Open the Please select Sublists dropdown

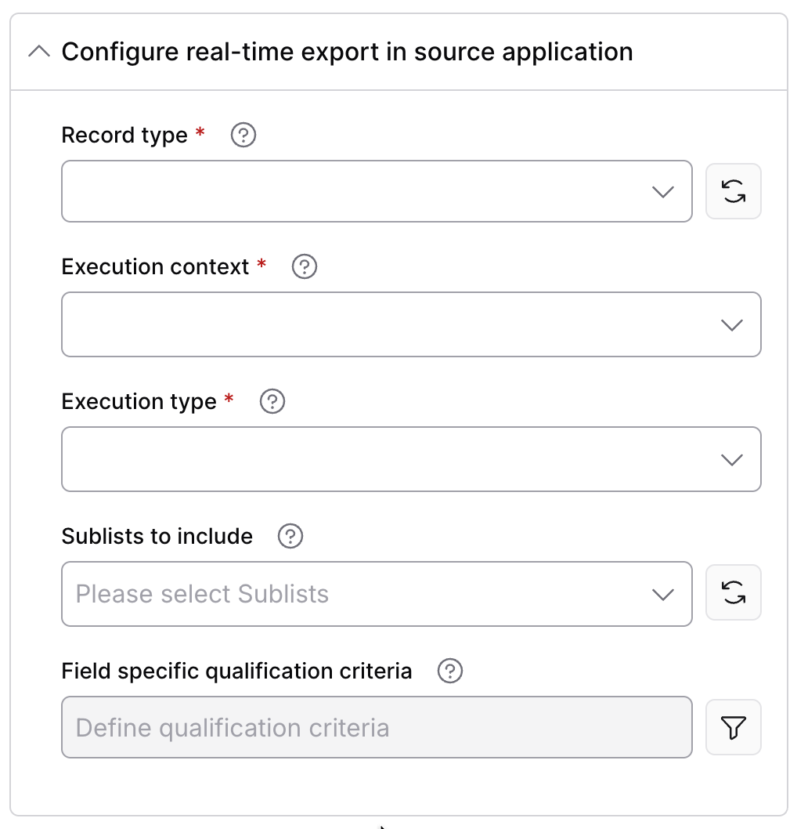377,594
